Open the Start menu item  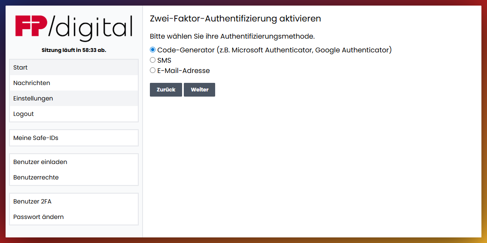[74, 67]
